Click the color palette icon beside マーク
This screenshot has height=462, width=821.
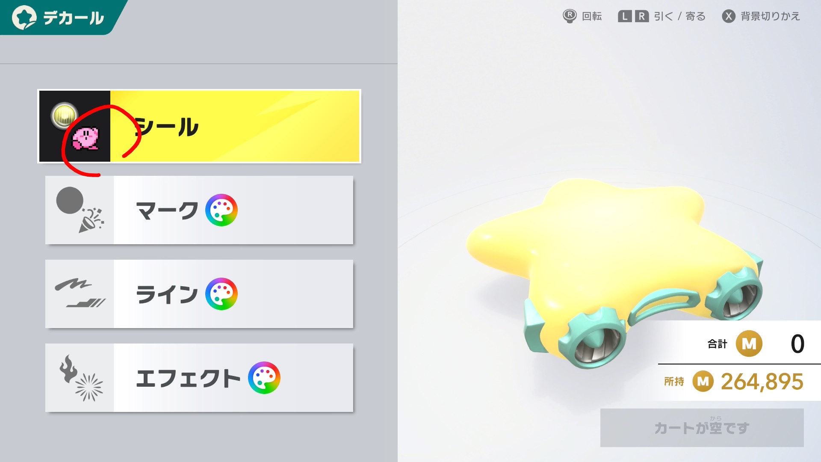tap(221, 210)
